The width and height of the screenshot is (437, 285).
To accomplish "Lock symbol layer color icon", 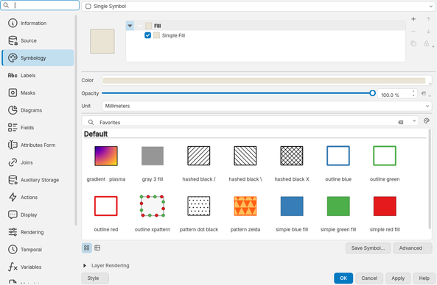I will point(427,43).
